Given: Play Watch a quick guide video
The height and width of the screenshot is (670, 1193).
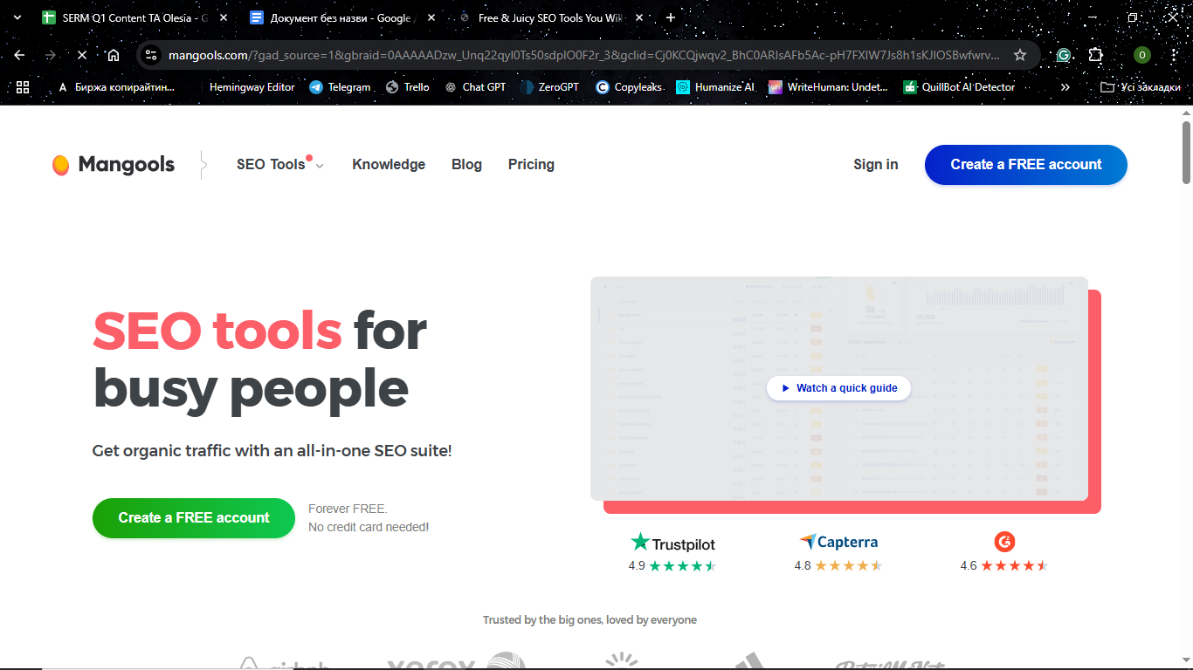Looking at the screenshot, I should click(x=838, y=388).
